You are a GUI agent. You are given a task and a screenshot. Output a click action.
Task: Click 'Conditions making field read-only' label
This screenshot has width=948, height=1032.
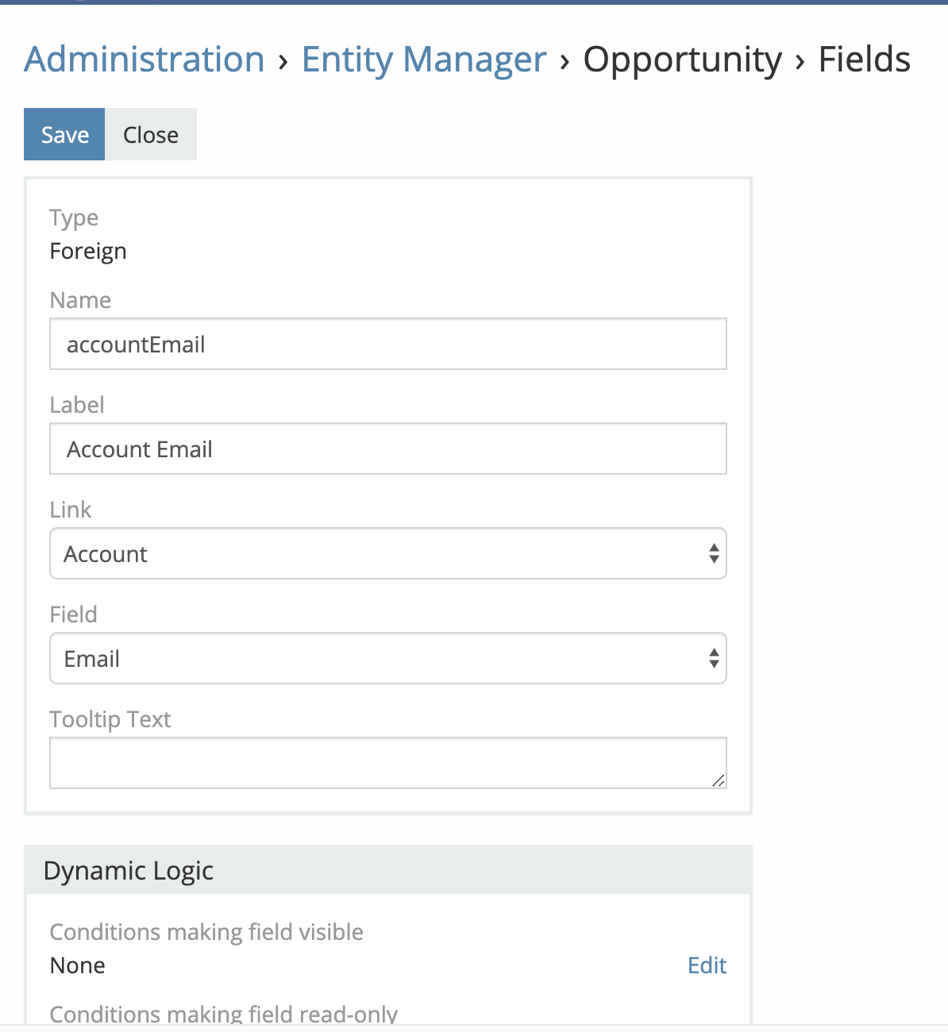pyautogui.click(x=223, y=1014)
